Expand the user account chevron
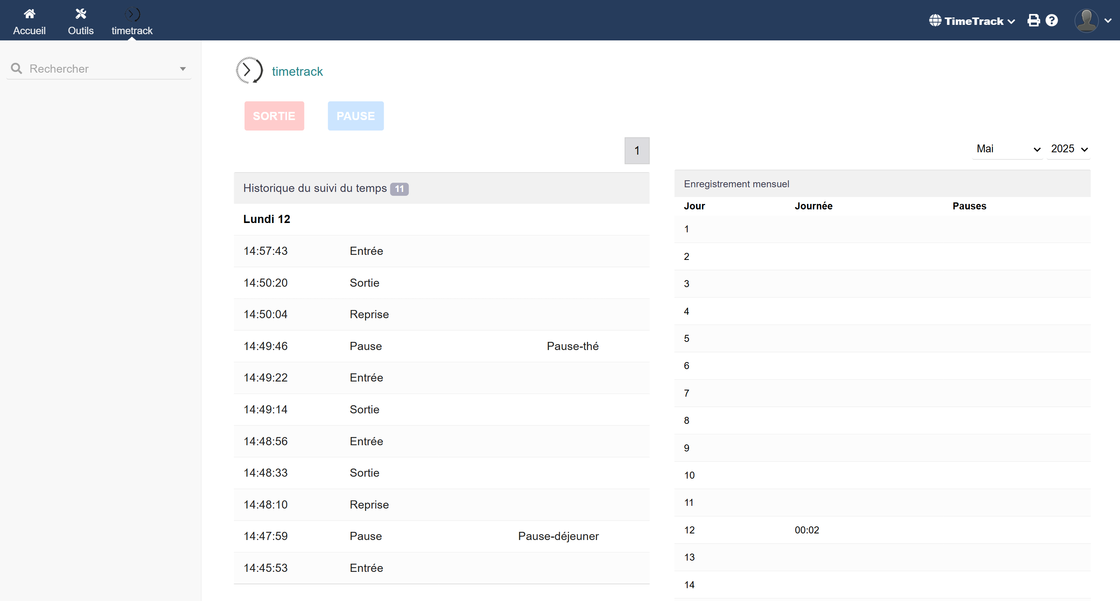 click(1108, 21)
